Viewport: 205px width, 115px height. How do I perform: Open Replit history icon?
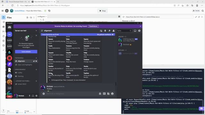coord(49,11)
